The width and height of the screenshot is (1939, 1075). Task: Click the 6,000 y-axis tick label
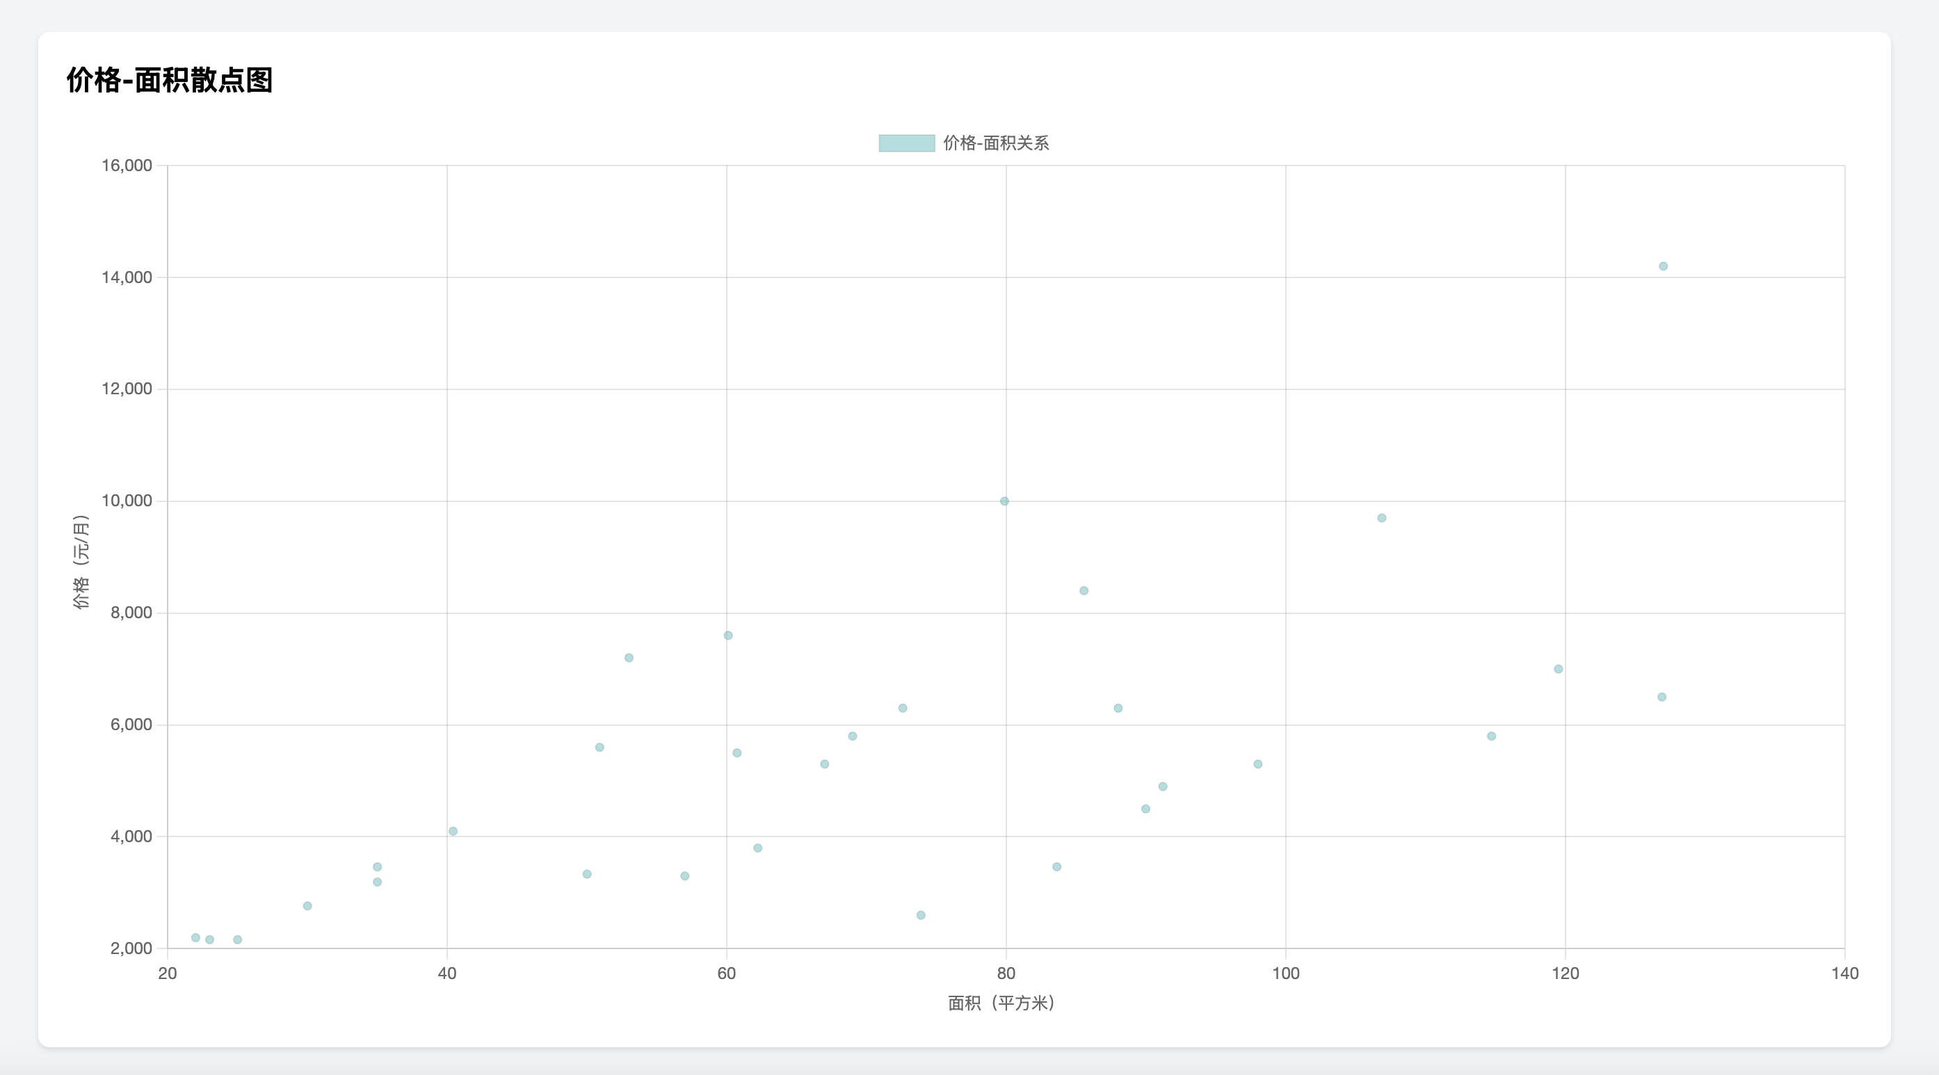131,725
